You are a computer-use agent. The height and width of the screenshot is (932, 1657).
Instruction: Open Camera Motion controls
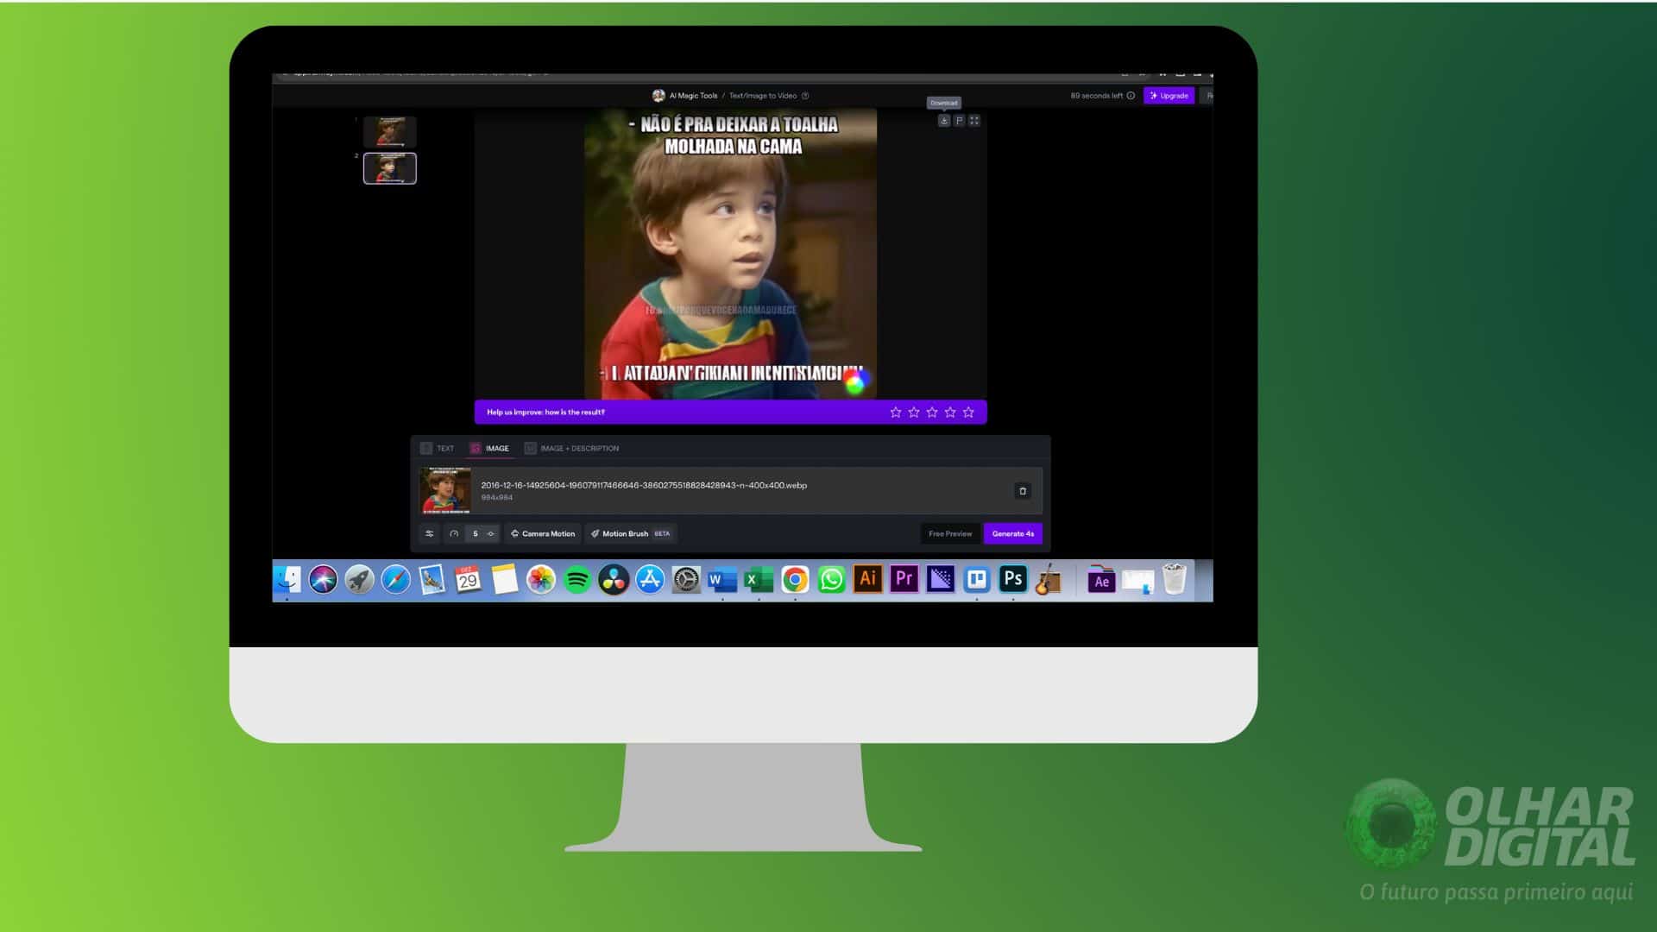(543, 534)
